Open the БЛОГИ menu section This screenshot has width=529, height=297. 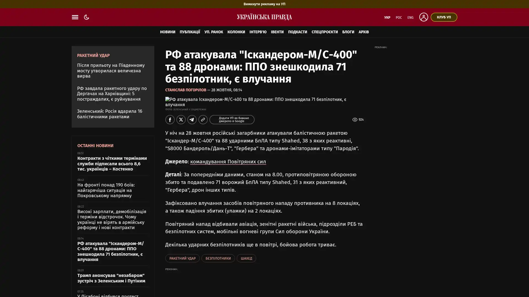point(348,32)
